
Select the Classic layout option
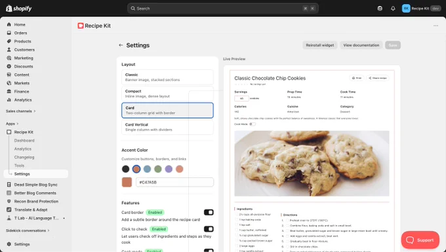[167, 77]
